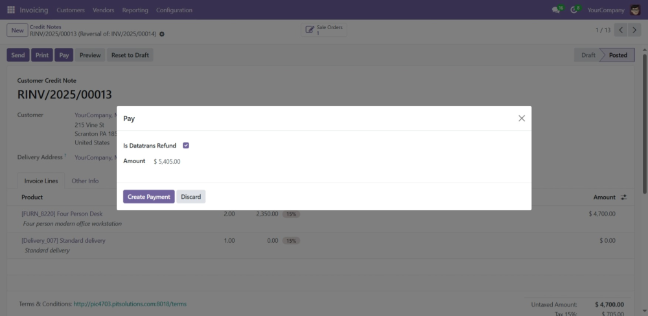Open the Sale Orders smart button
This screenshot has width=648, height=316.
pyautogui.click(x=325, y=30)
